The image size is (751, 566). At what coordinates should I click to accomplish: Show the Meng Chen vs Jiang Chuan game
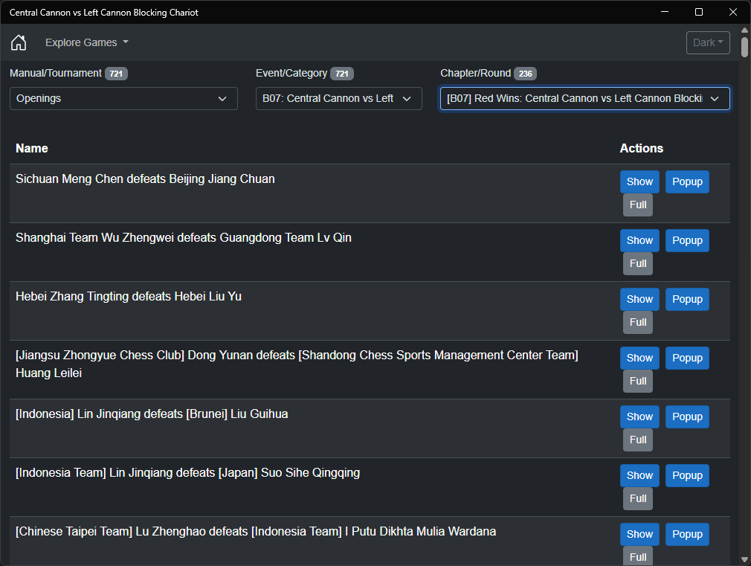coord(639,181)
